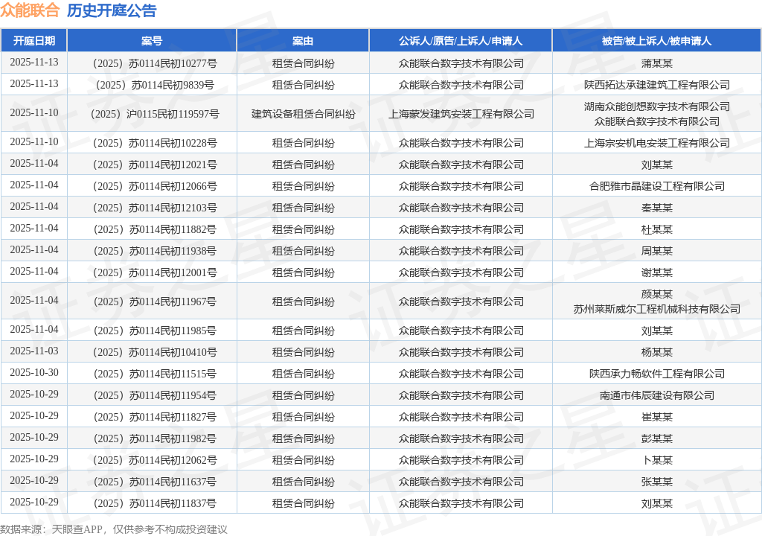Click defendant 卜某某
This screenshot has width=762, height=536.
pos(656,459)
